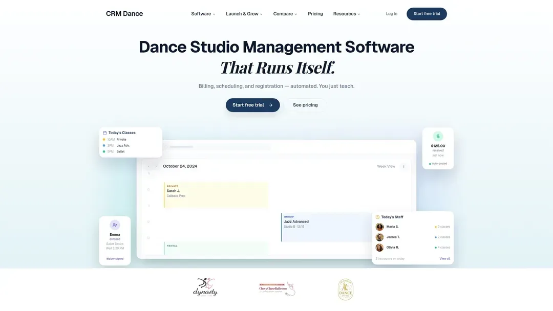
Task: Expand the Resources menu
Action: (x=346, y=14)
